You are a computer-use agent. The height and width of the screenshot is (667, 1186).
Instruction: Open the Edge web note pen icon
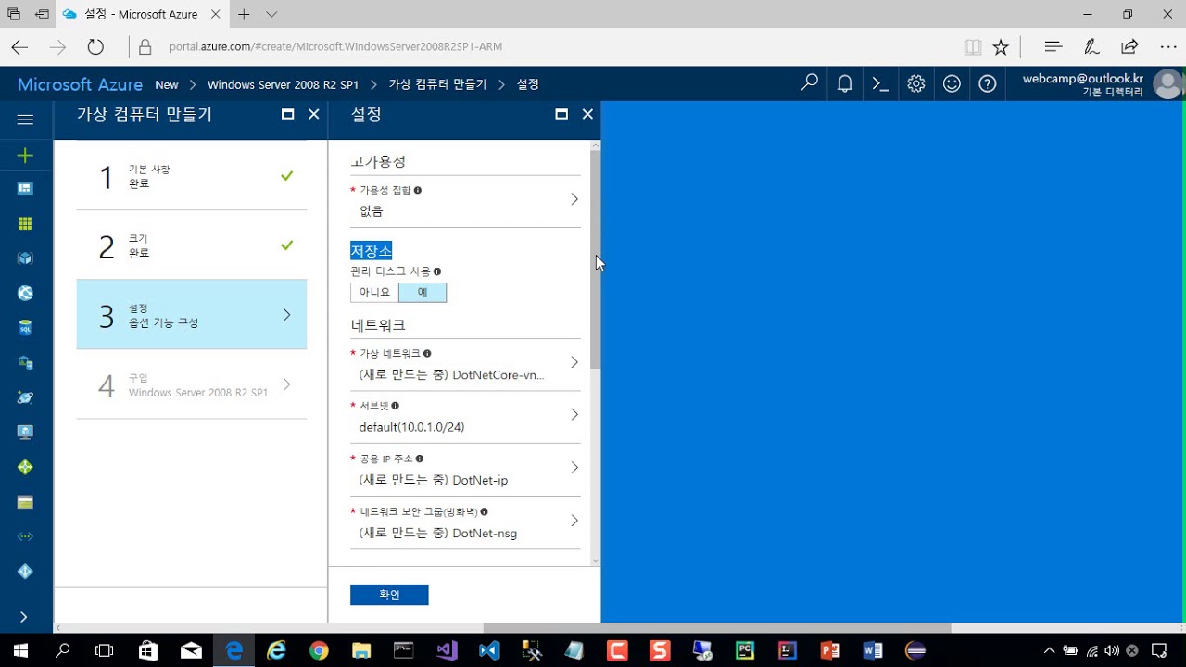click(1091, 46)
